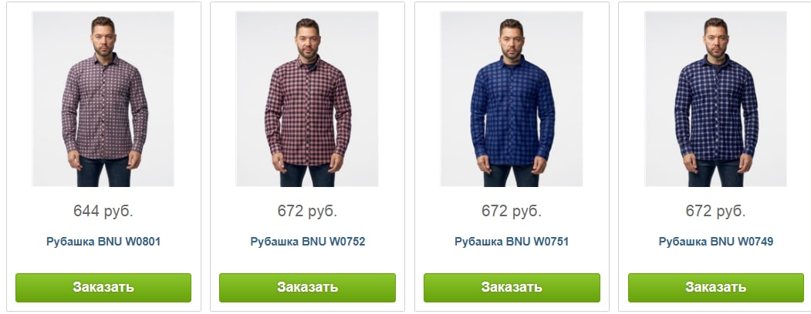
Task: Visit the Рубашка BNU W0749 title link
Action: point(716,242)
